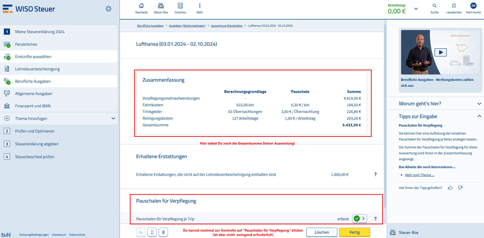
Task: Select Meine Steuererklärung 2024 step
Action: click(x=59, y=32)
